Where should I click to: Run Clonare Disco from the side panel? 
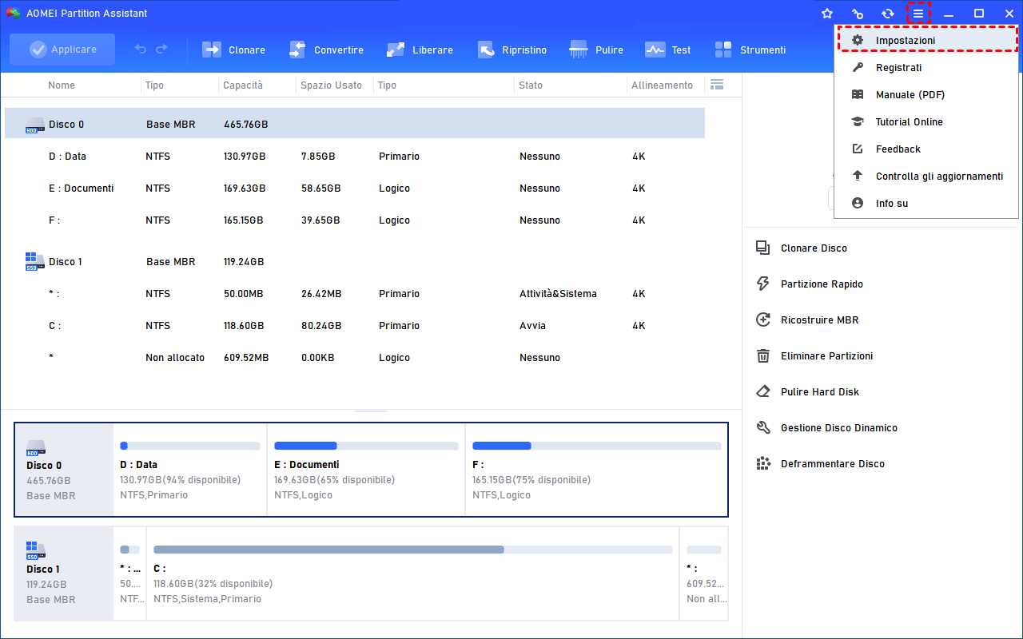tap(802, 248)
